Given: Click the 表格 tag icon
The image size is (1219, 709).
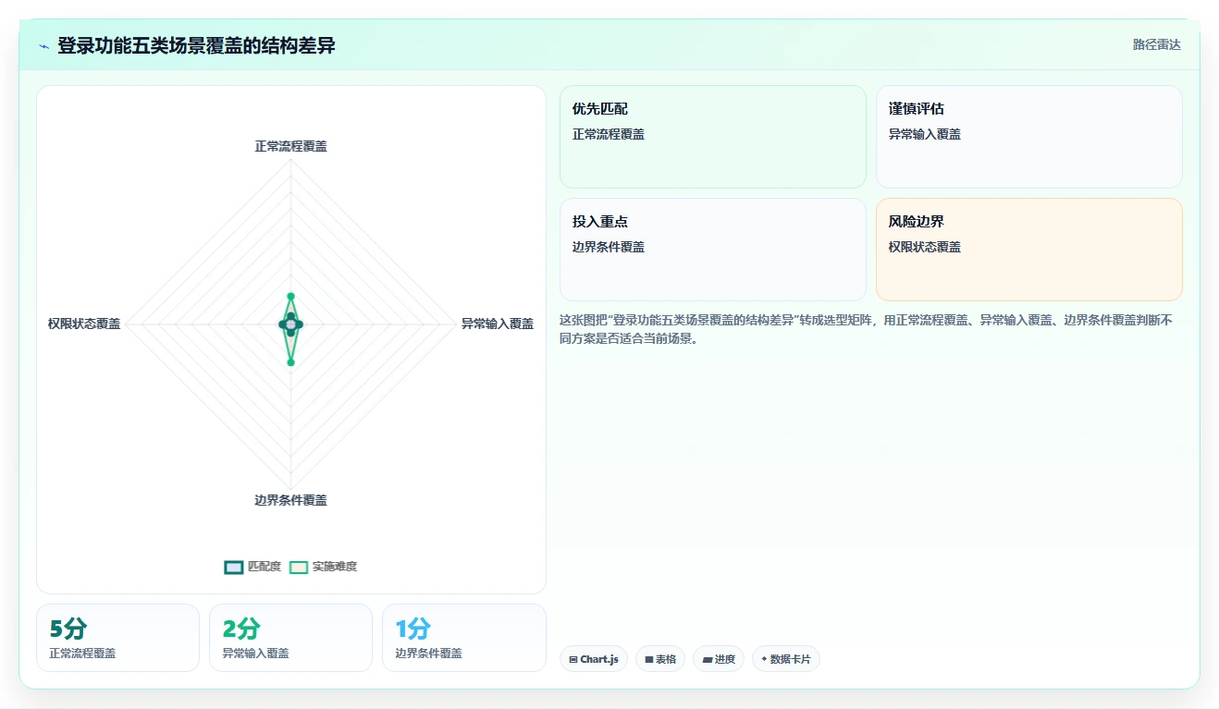Looking at the screenshot, I should point(649,660).
